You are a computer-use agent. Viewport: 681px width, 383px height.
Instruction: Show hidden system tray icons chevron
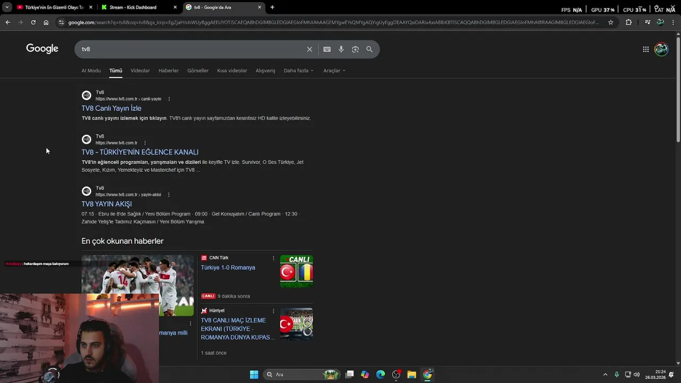tap(605, 374)
